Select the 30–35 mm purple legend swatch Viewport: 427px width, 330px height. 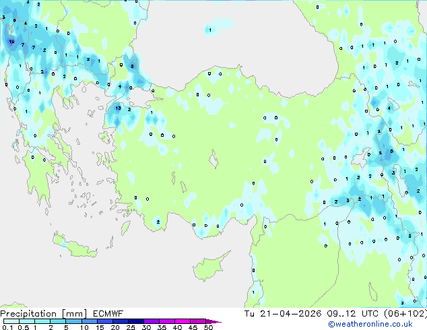(151, 321)
